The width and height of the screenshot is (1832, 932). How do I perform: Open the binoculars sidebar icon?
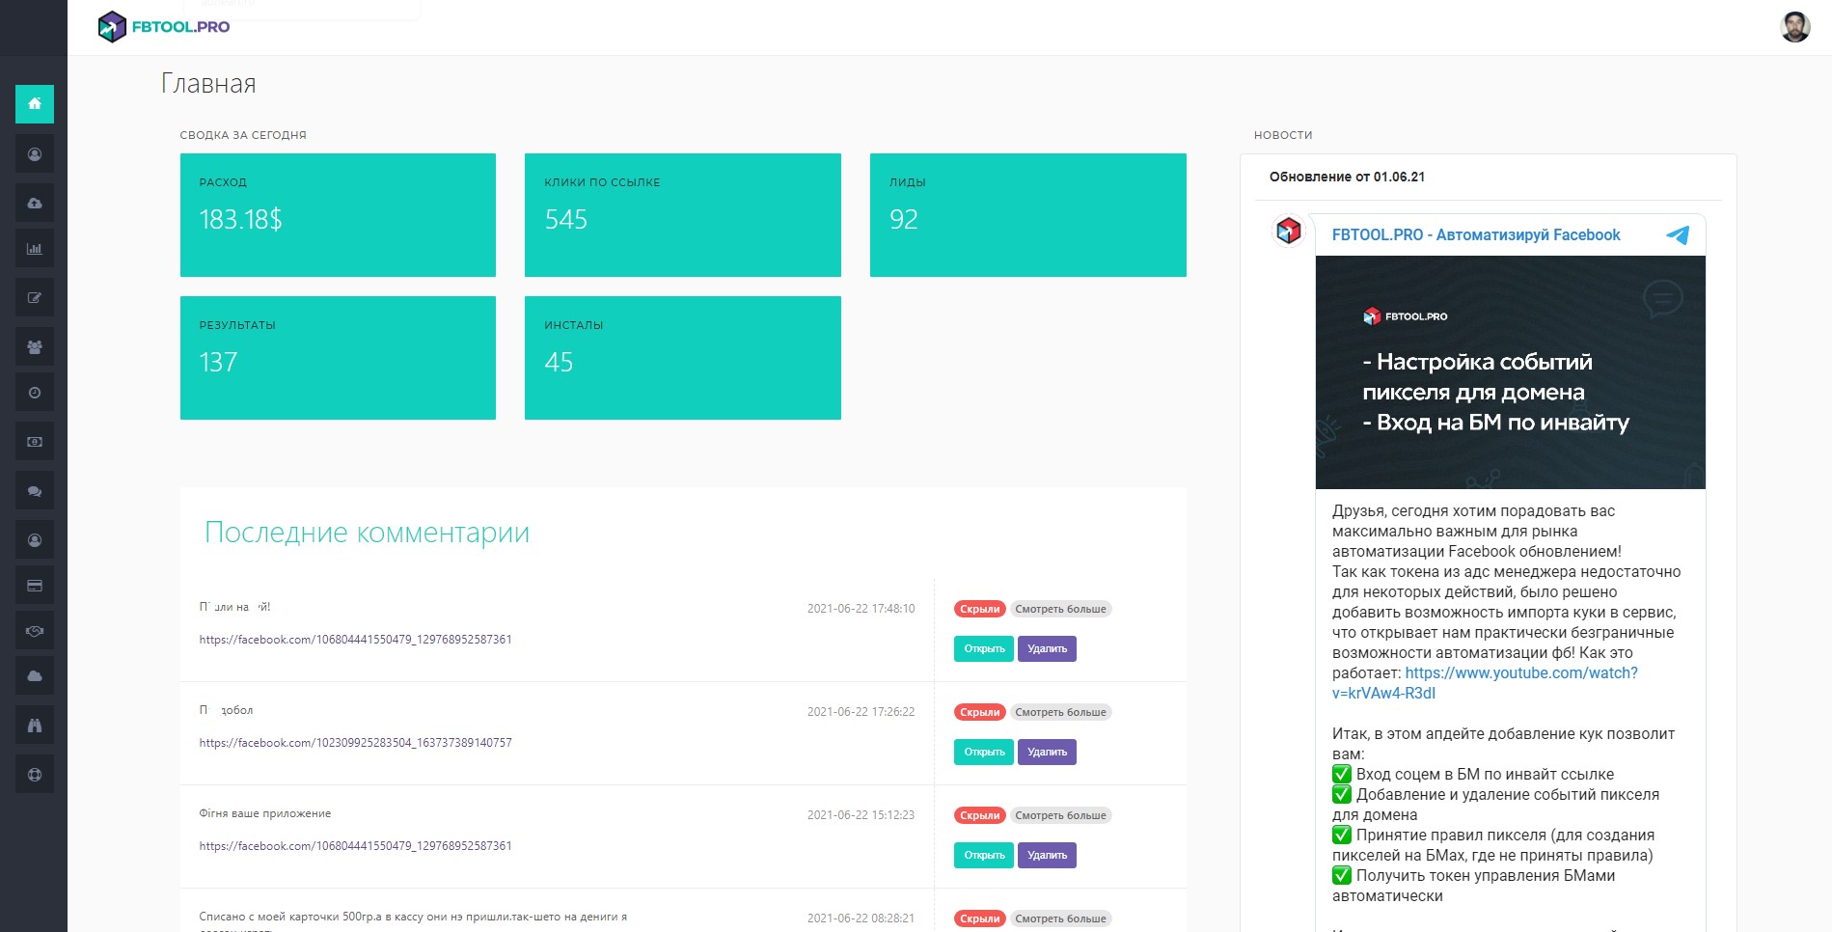pyautogui.click(x=35, y=726)
